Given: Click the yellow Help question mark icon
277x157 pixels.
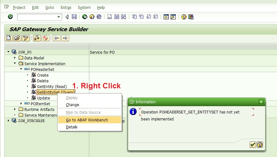Looking at the screenshot, I should [184, 17].
